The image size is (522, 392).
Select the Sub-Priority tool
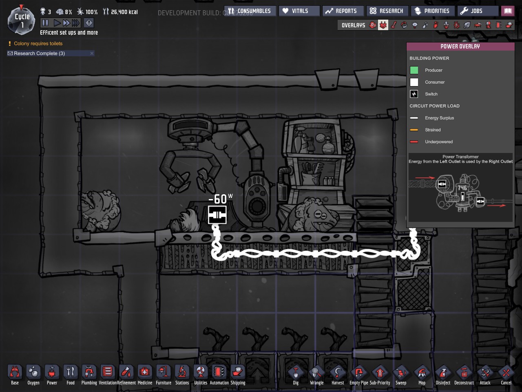pyautogui.click(x=380, y=375)
